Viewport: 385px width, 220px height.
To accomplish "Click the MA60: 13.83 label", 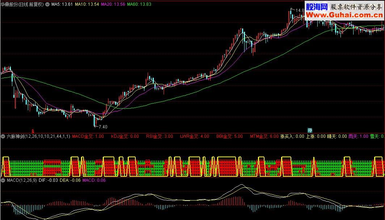I will [x=139, y=4].
